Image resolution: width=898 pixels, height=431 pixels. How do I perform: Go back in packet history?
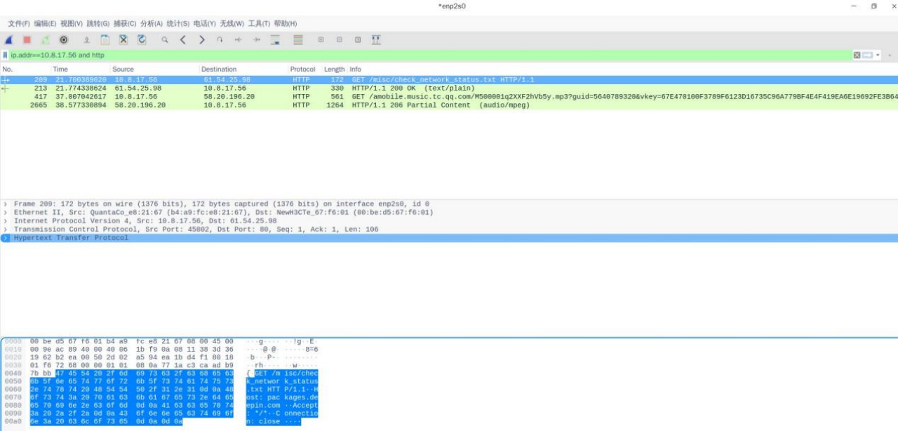pos(183,40)
